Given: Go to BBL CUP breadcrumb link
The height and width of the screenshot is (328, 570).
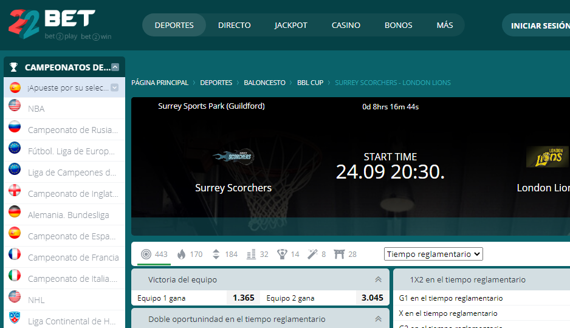Looking at the screenshot, I should coord(310,83).
